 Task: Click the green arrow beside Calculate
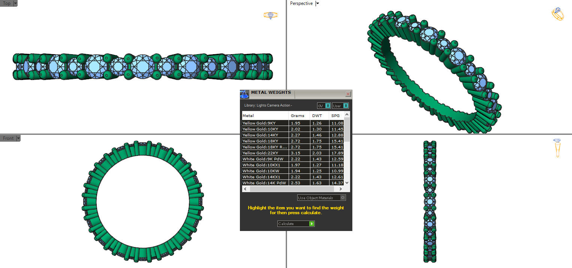(311, 224)
